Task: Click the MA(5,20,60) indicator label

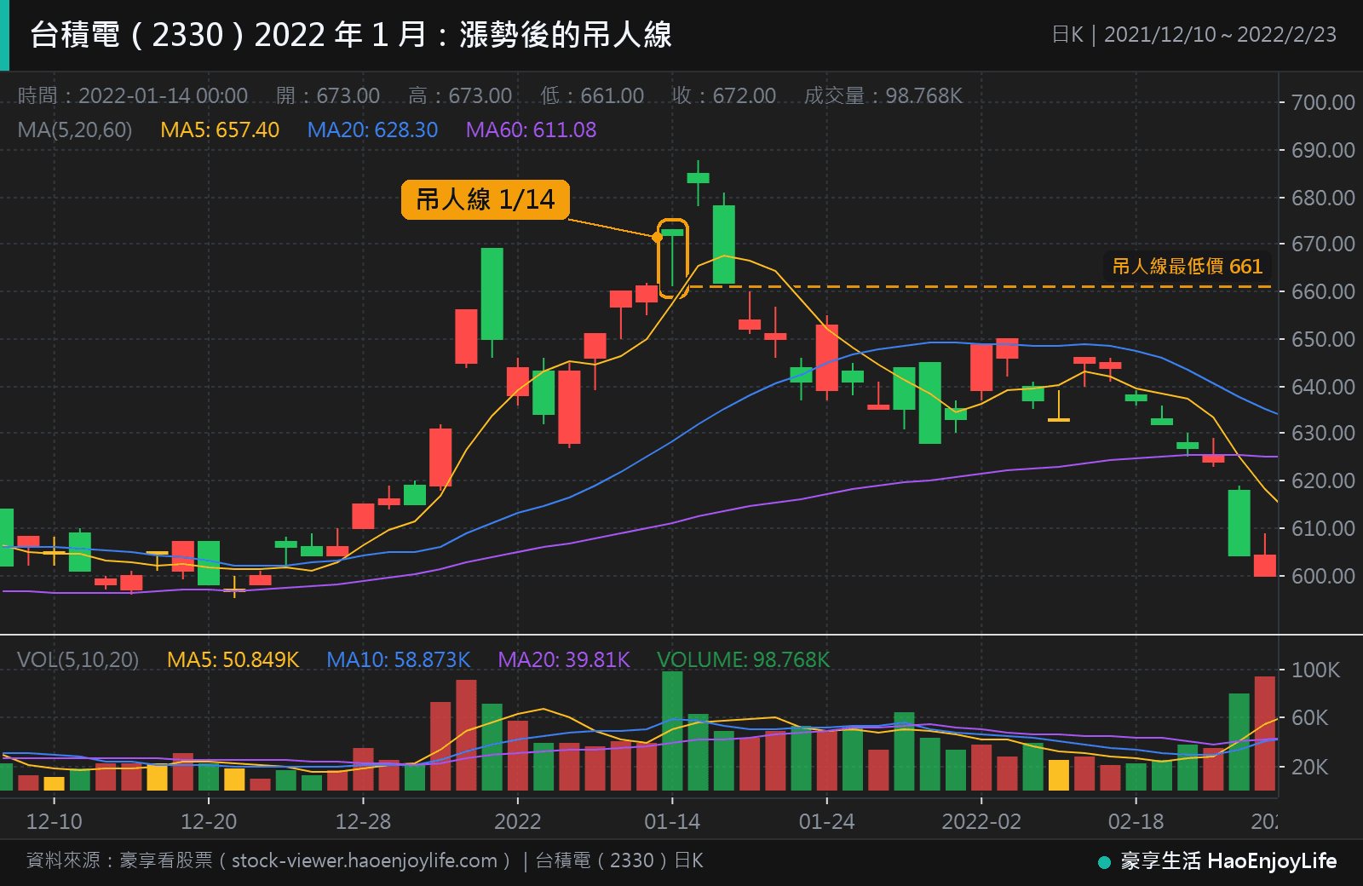Action: coord(75,130)
